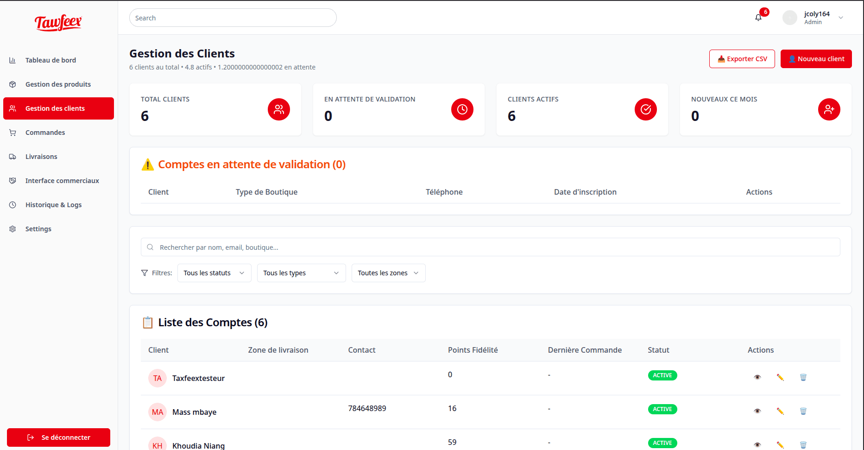
Task: Expand the Tous les types dropdown
Action: (301, 273)
